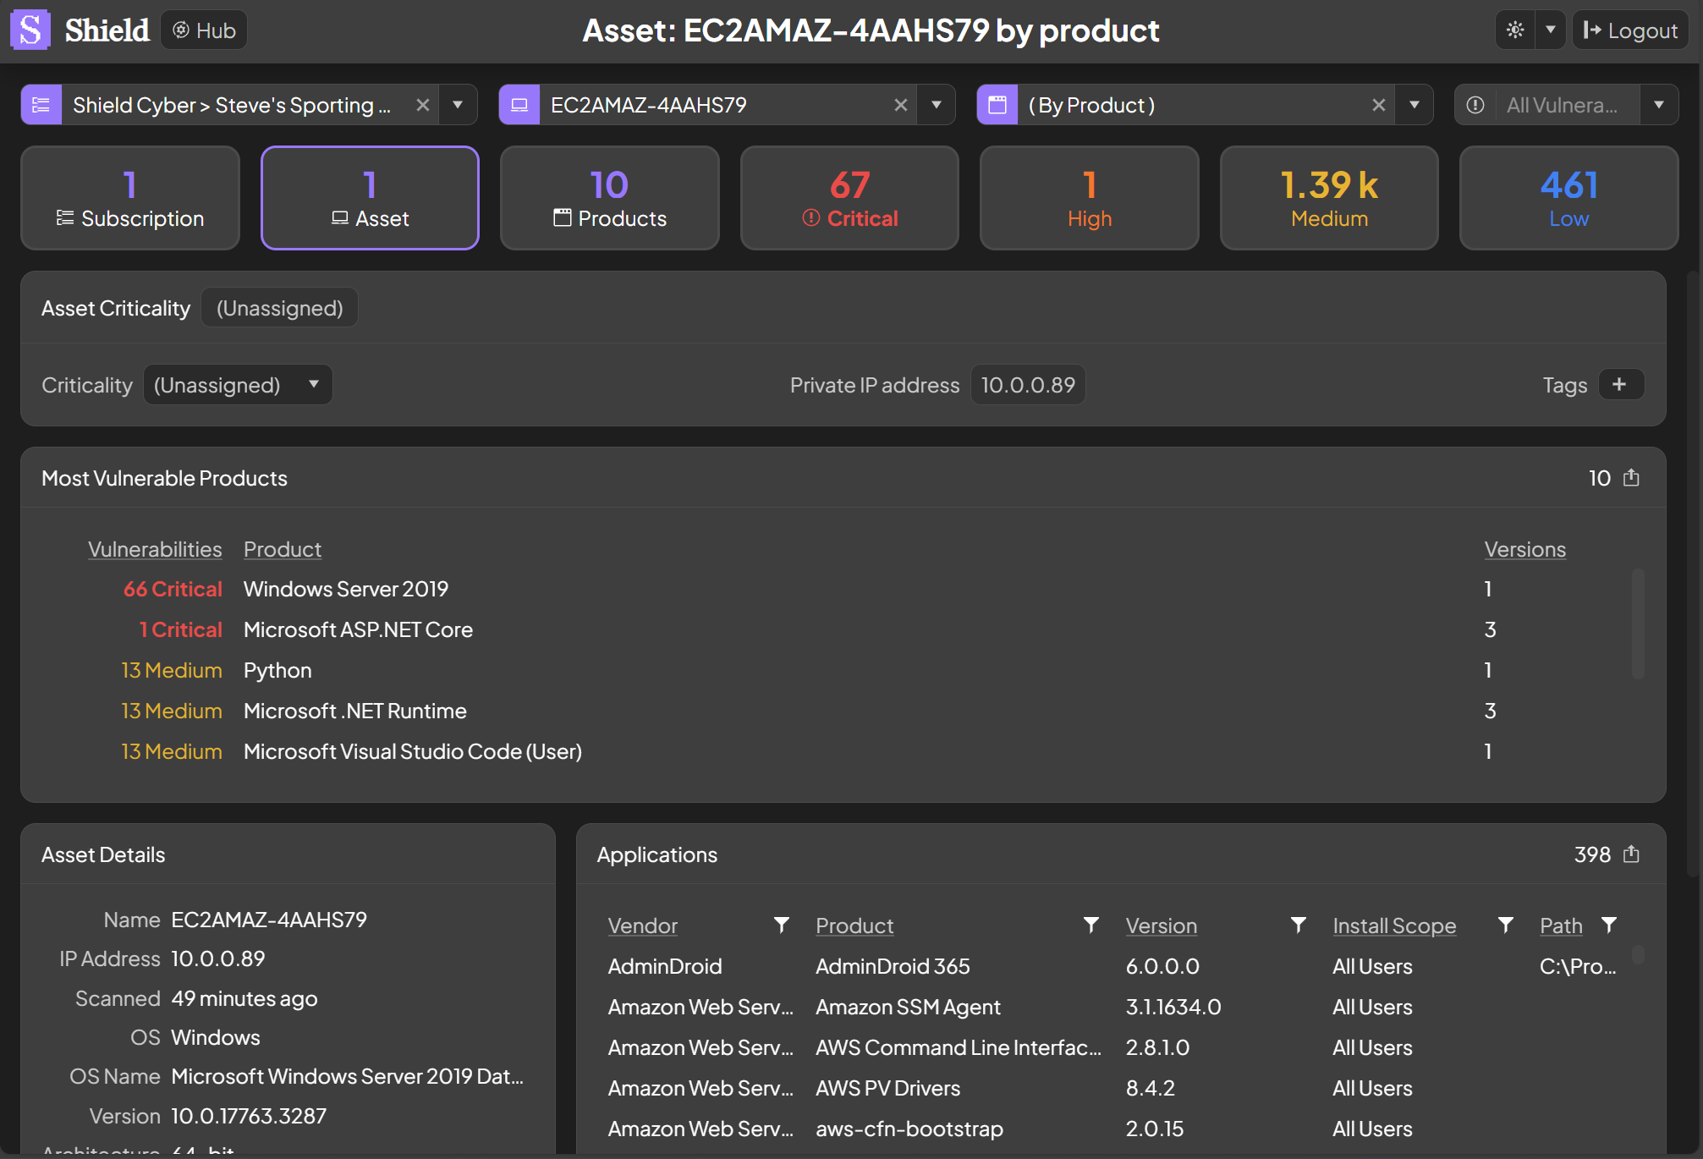This screenshot has width=1703, height=1159.
Task: Select the AWS PV Drivers row
Action: coord(1112,1088)
